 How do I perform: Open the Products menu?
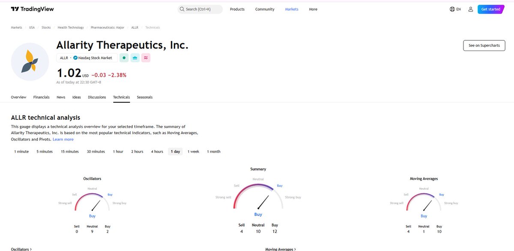(x=237, y=9)
